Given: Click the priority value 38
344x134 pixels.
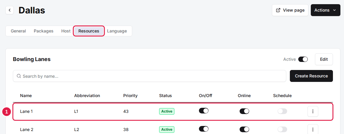Looking at the screenshot, I should (x=126, y=130).
